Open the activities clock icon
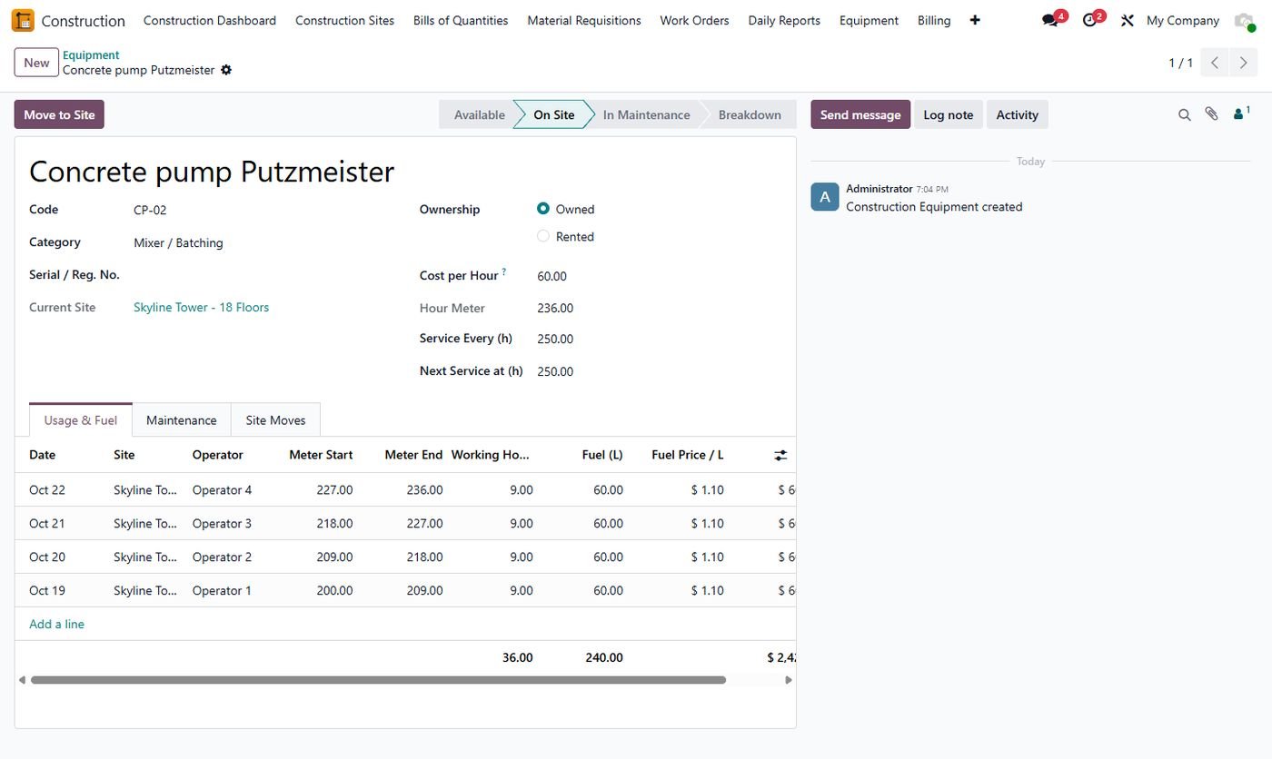The width and height of the screenshot is (1272, 759). point(1091,20)
